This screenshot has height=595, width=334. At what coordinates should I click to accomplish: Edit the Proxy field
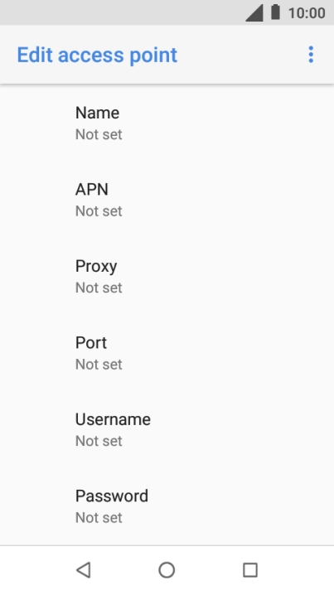167,277
